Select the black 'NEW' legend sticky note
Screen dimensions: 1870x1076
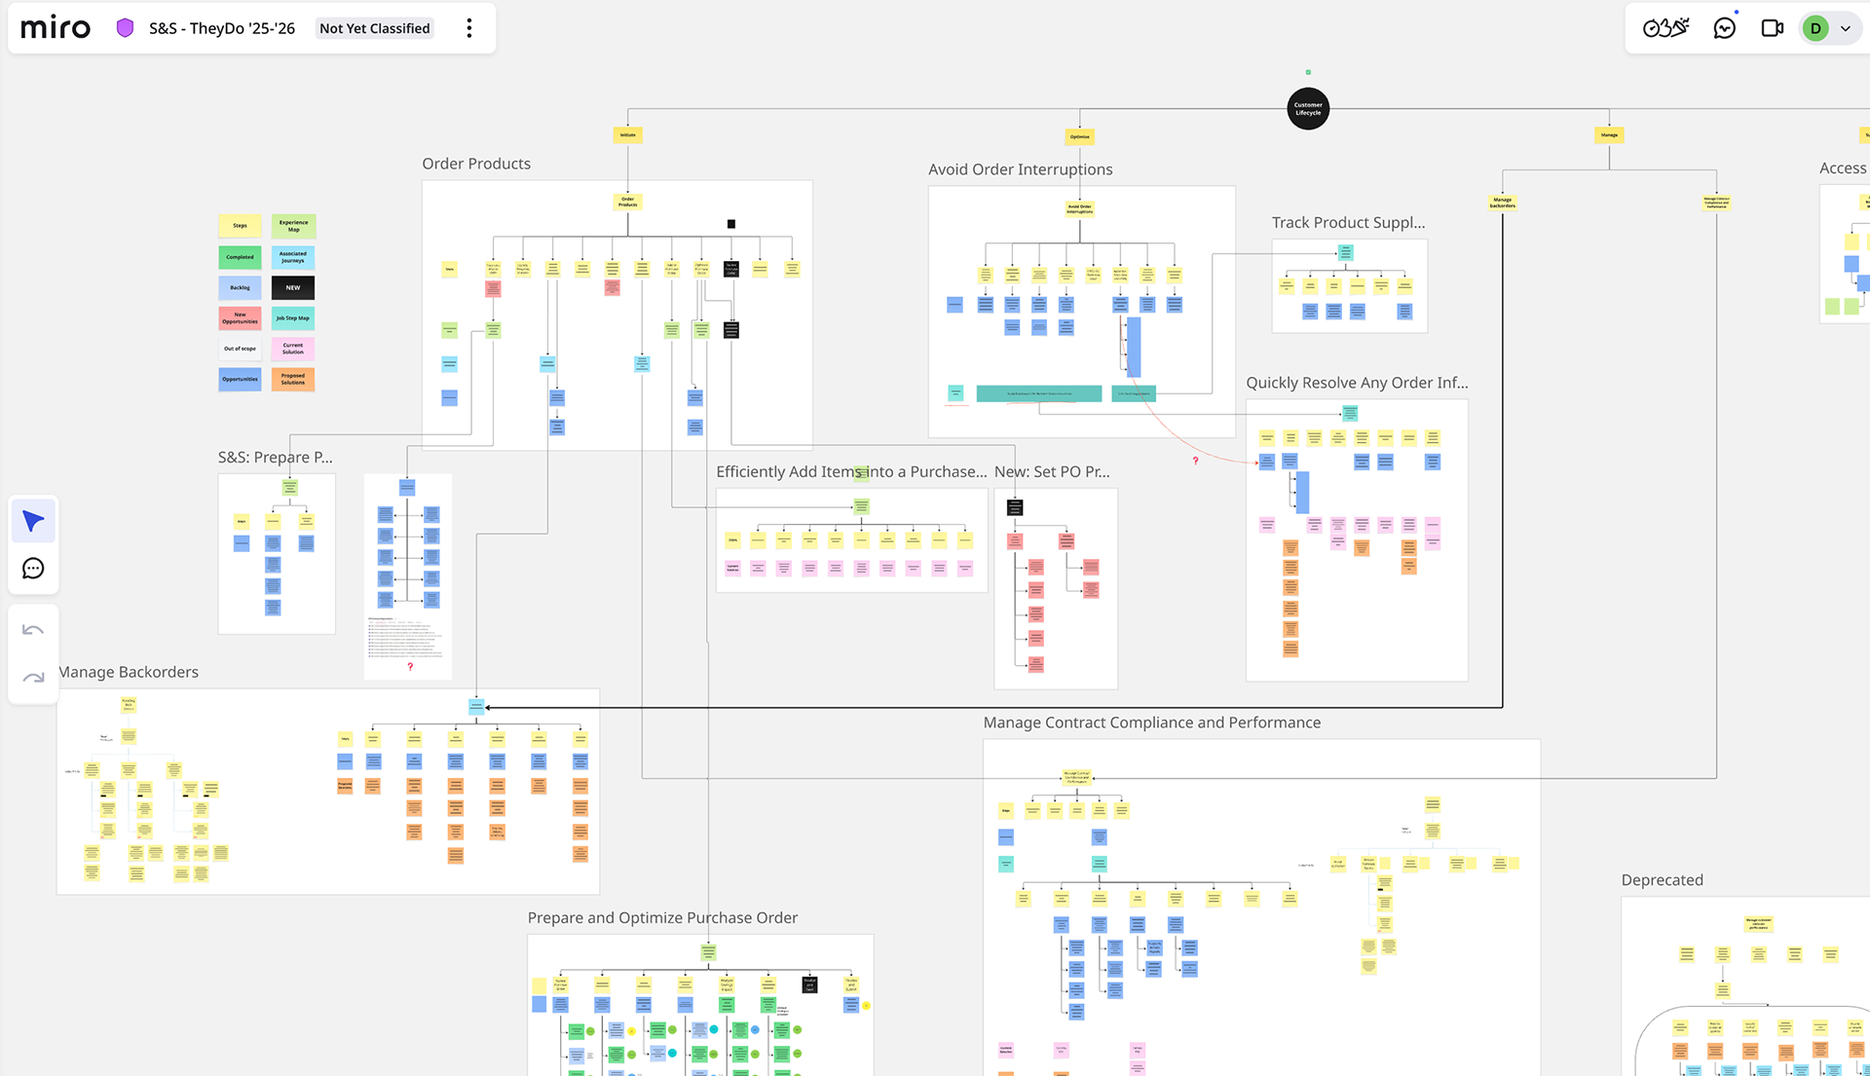[293, 287]
